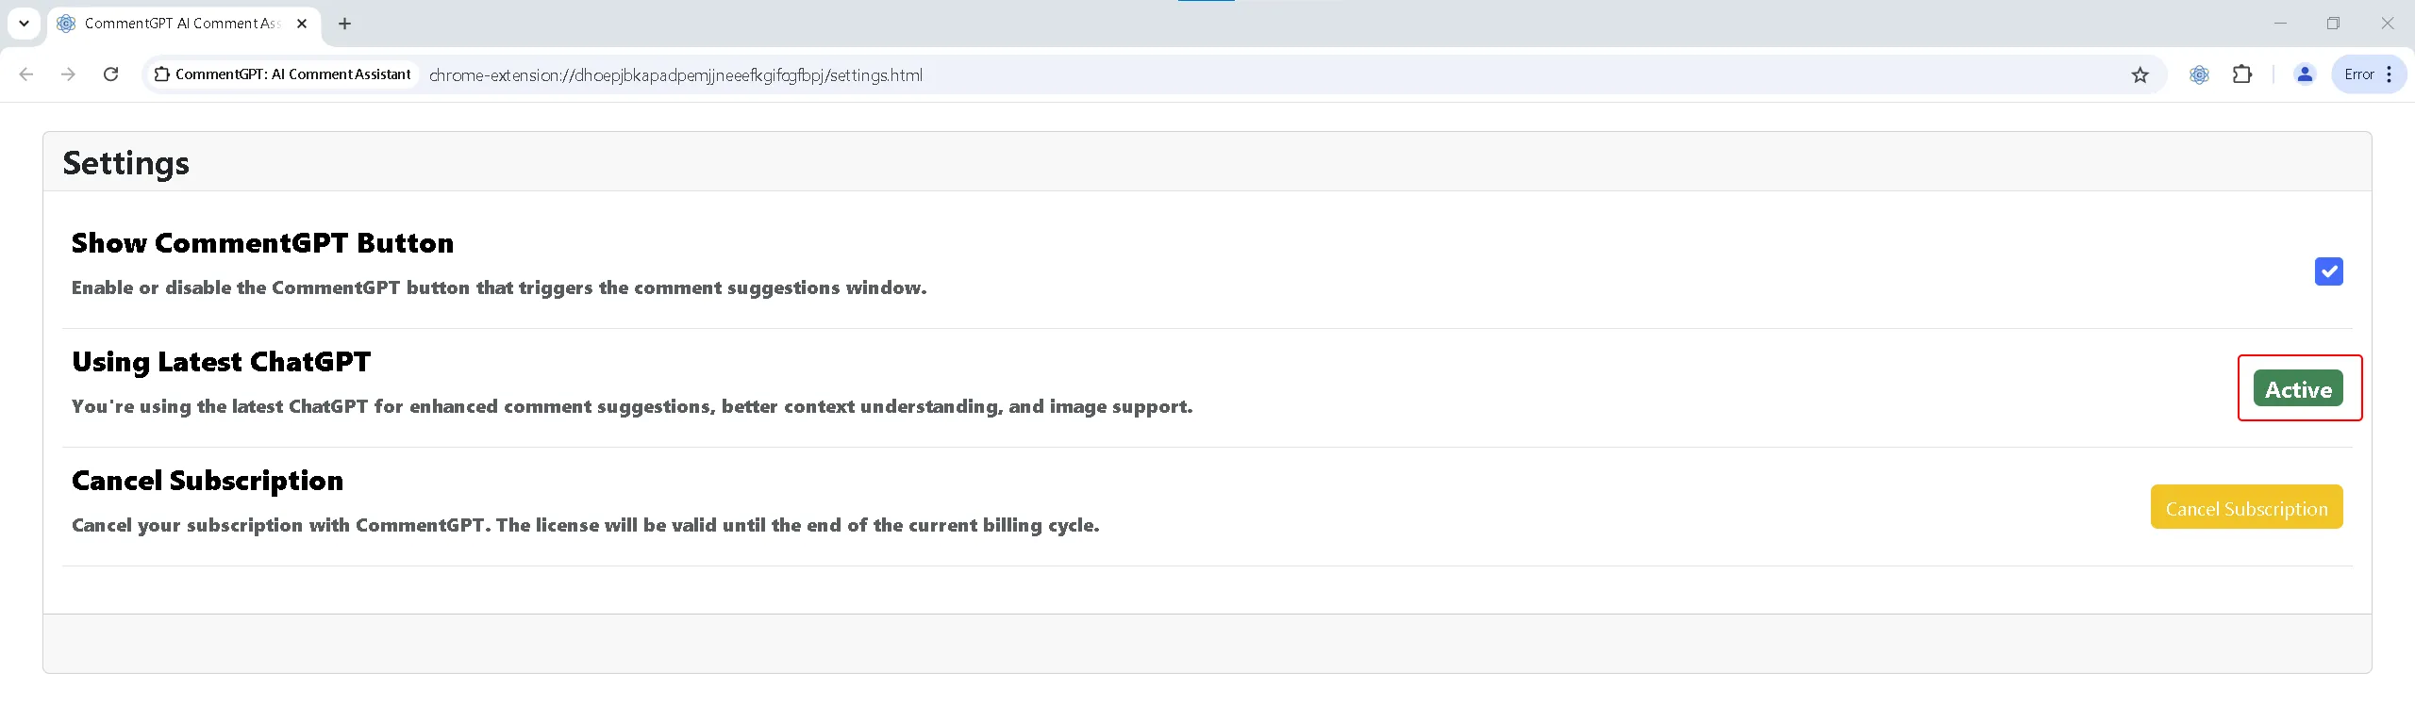Reload the CommentGPT settings page

coord(110,74)
